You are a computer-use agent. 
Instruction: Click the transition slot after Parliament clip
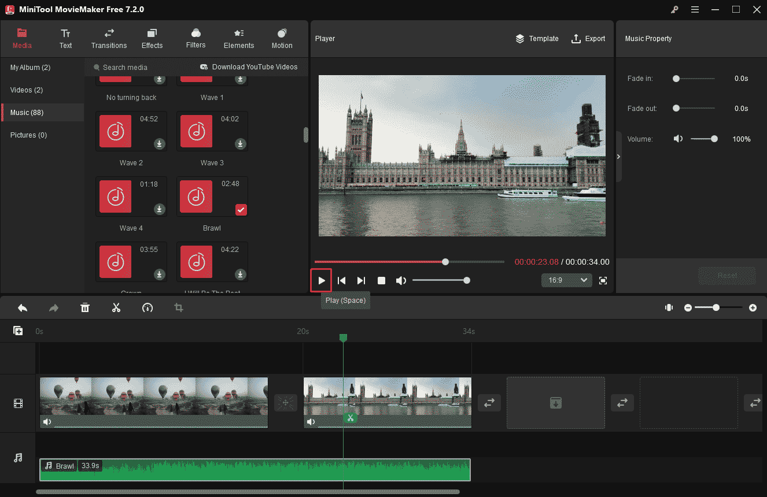489,403
